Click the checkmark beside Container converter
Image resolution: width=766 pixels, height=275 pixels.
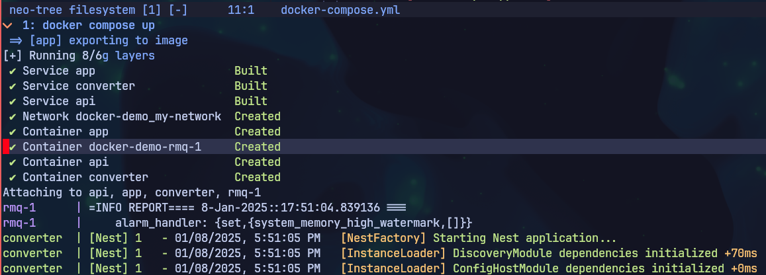[x=12, y=177]
